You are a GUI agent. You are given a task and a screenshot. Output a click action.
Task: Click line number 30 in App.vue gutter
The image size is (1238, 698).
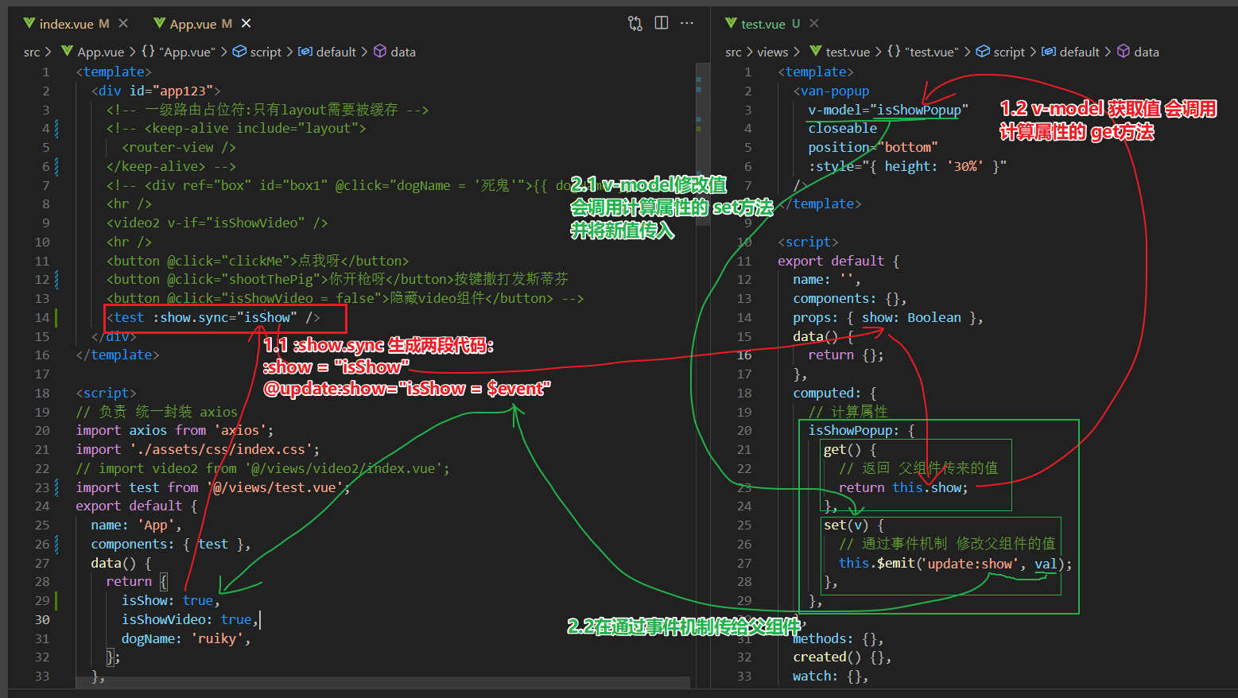tap(42, 619)
